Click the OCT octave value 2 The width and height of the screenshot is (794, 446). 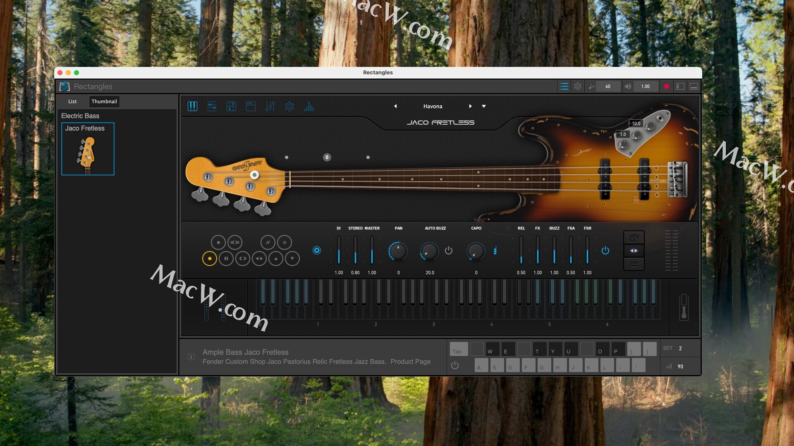click(x=680, y=349)
